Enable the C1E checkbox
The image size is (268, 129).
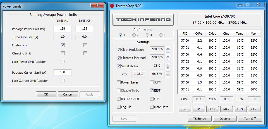pyautogui.click(x=152, y=99)
